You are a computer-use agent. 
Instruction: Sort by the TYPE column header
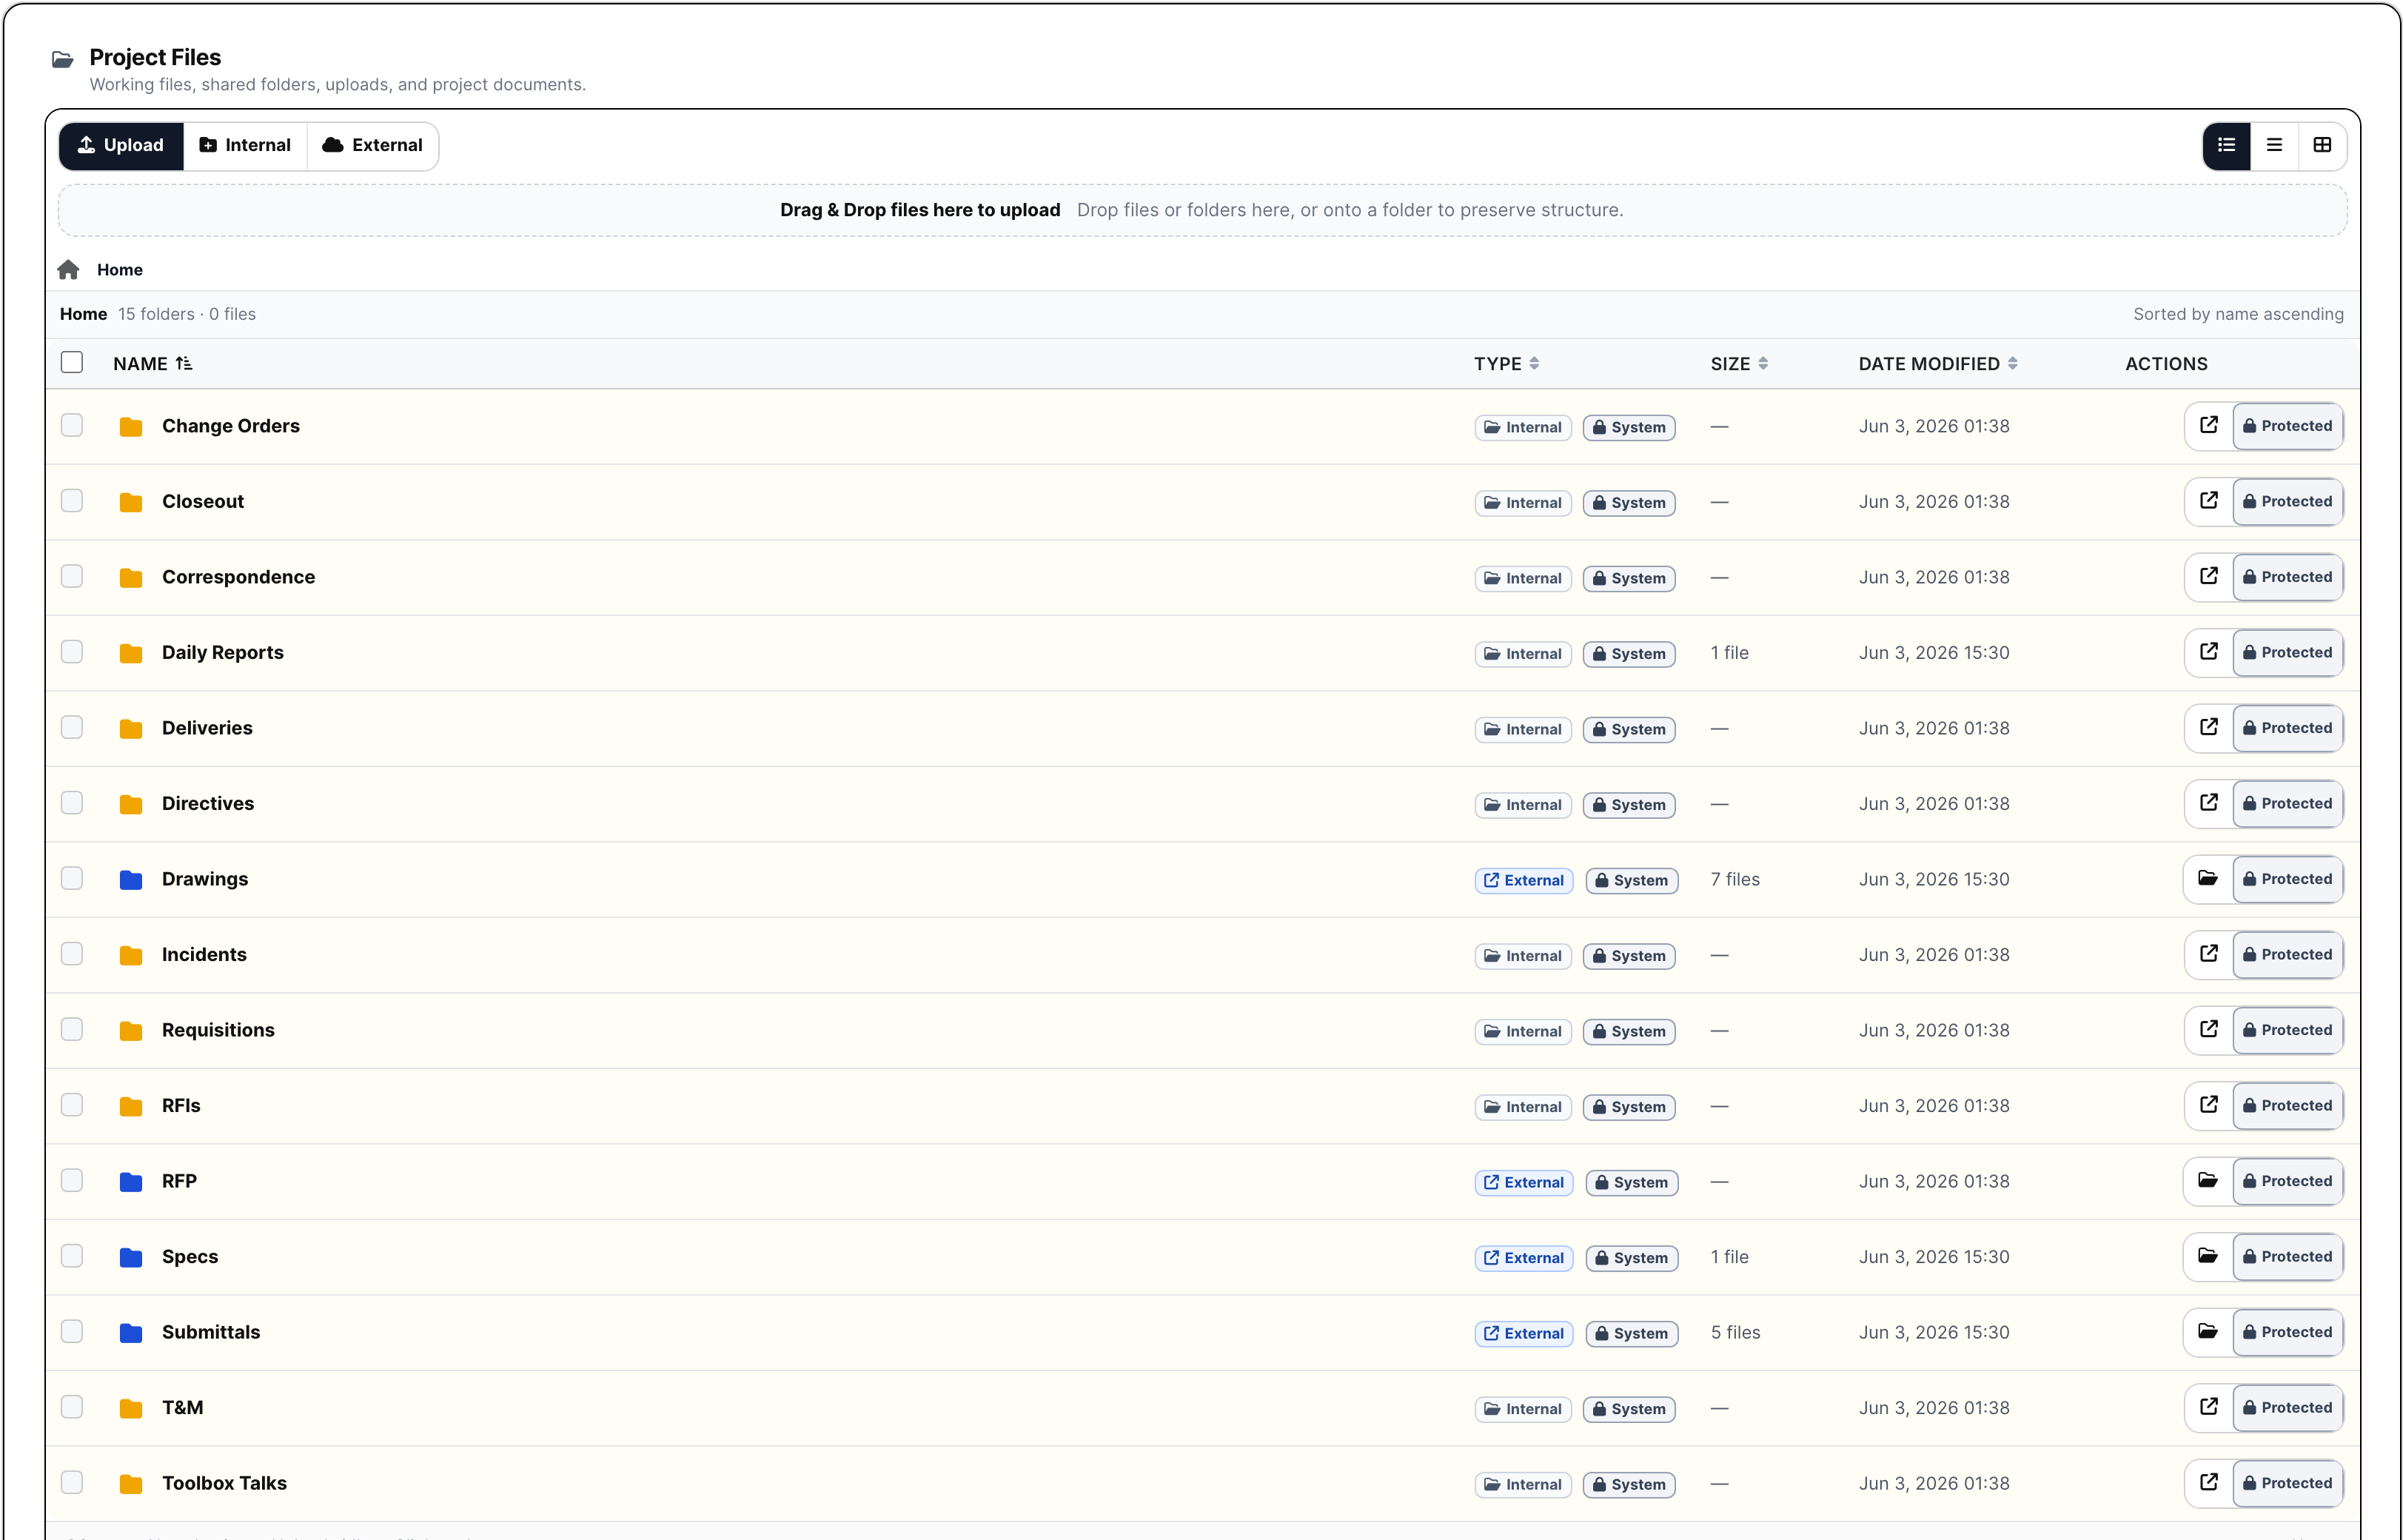pos(1507,364)
